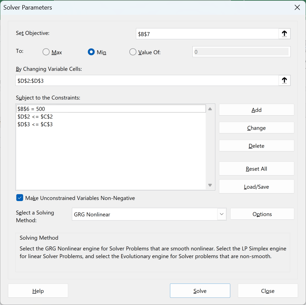Select constraint $D$2 <= $C$2
Screen dimensions: 306x305
111,117
